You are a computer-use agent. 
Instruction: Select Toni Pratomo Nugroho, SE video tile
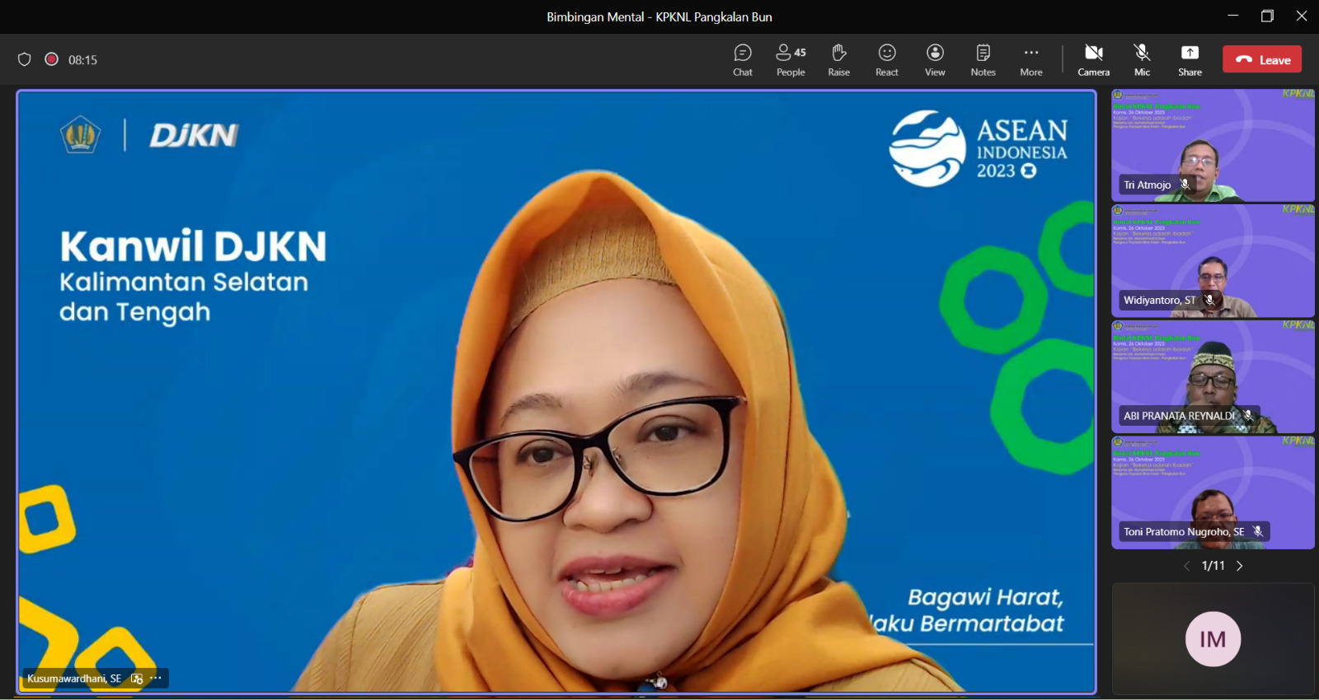point(1213,492)
